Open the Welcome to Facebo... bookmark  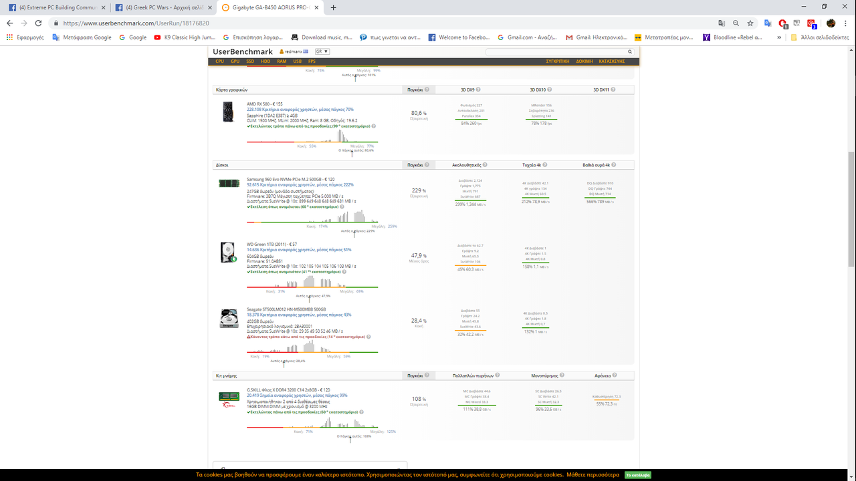tap(459, 37)
